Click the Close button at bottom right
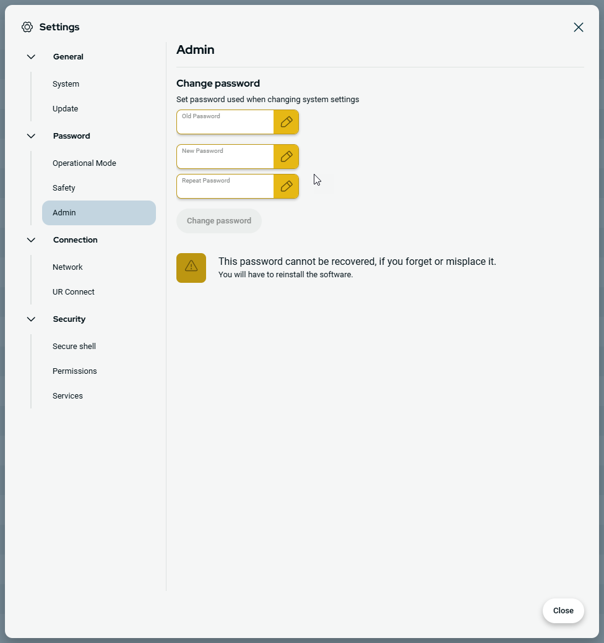This screenshot has width=604, height=643. click(x=563, y=611)
